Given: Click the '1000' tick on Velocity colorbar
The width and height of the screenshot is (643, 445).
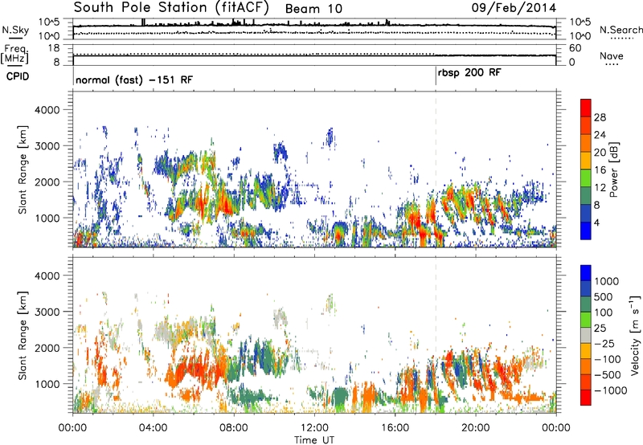Looking at the screenshot, I should [x=606, y=281].
